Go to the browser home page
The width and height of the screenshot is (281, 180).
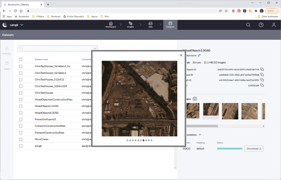[x=21, y=11]
